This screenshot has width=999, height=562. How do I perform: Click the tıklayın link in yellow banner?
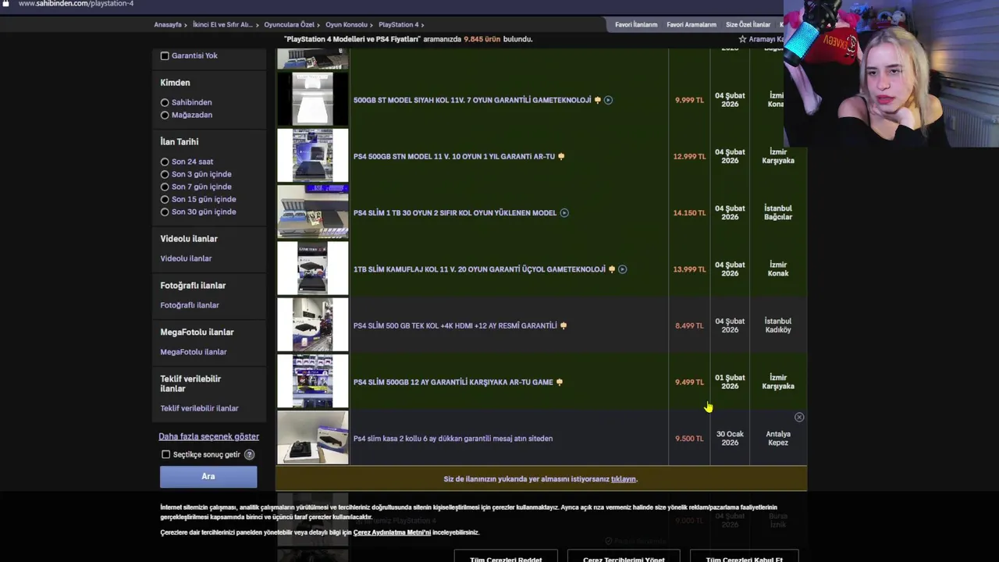(x=624, y=479)
